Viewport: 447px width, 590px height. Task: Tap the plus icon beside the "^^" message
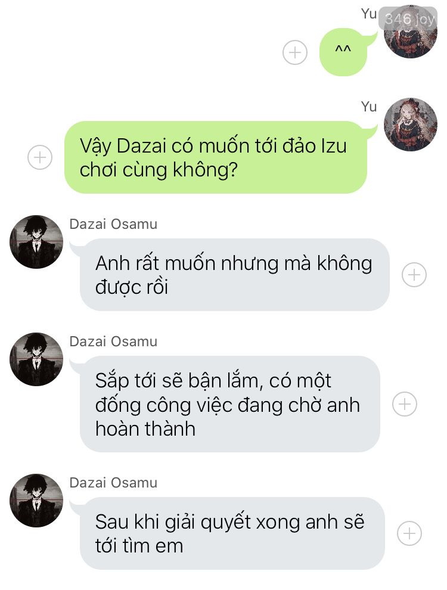coord(294,52)
